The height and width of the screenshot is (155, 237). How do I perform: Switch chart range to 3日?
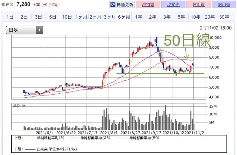coord(38,17)
